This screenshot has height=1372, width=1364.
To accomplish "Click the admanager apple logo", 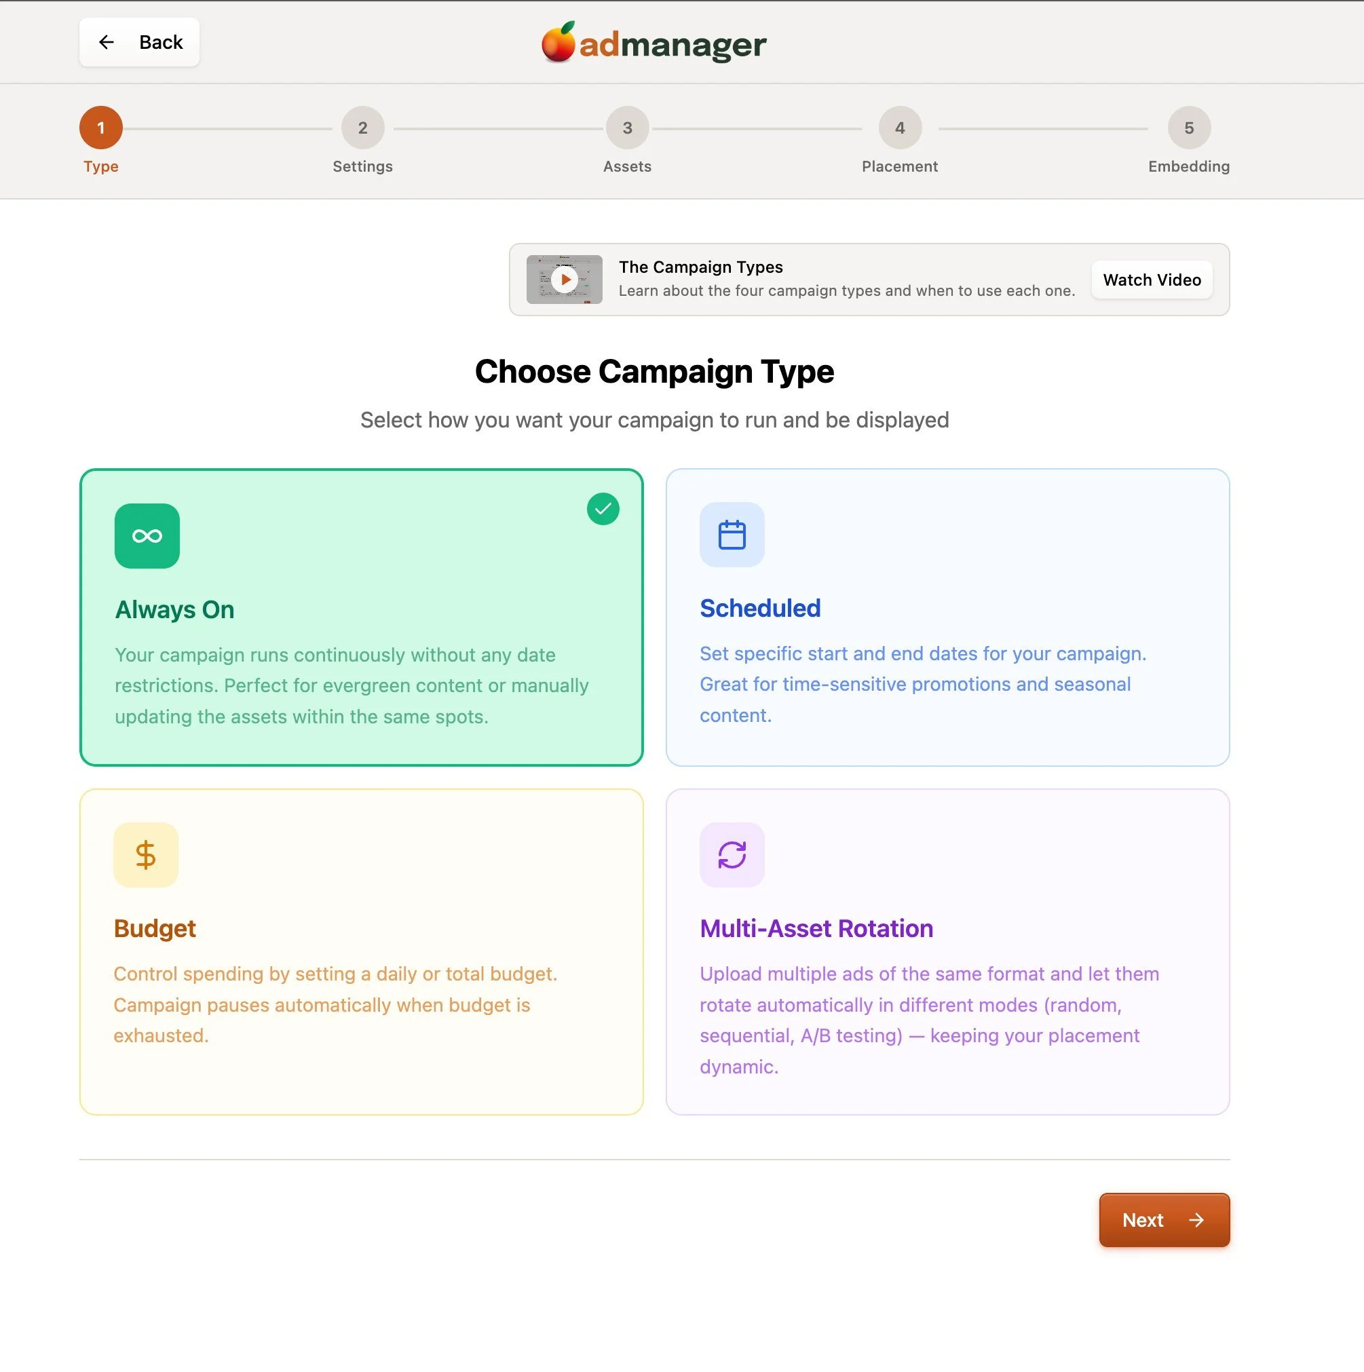I will [x=561, y=43].
